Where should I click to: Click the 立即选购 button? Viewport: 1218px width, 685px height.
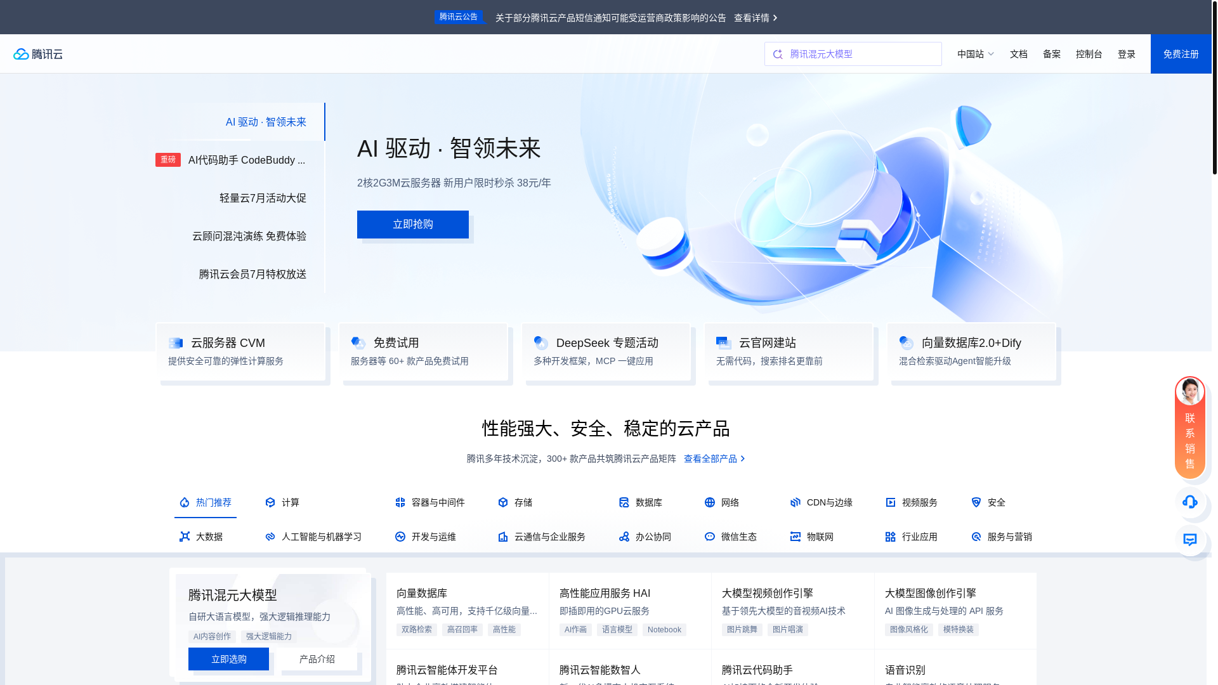(x=228, y=659)
